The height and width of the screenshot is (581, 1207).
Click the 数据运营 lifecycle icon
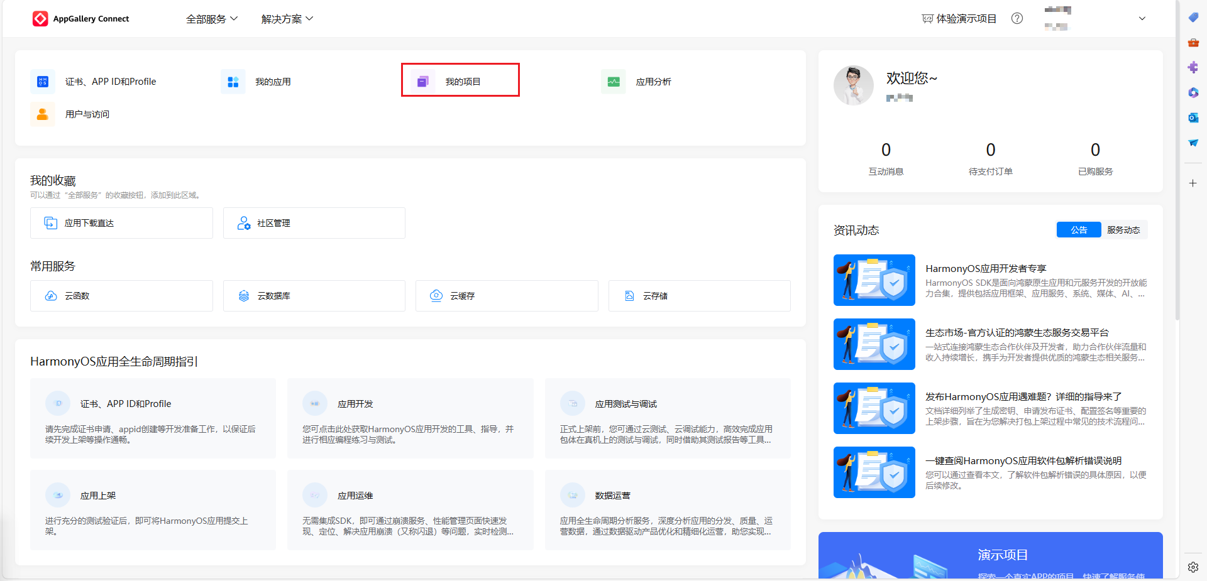tap(573, 495)
